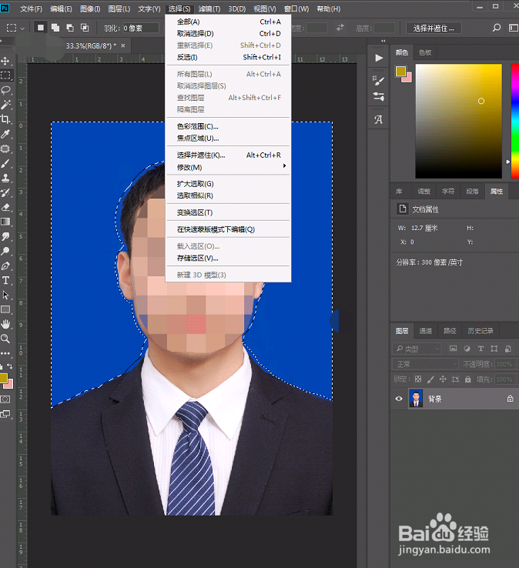Select the Magic Wand tool
Screen dimensions: 519x568
(5, 105)
